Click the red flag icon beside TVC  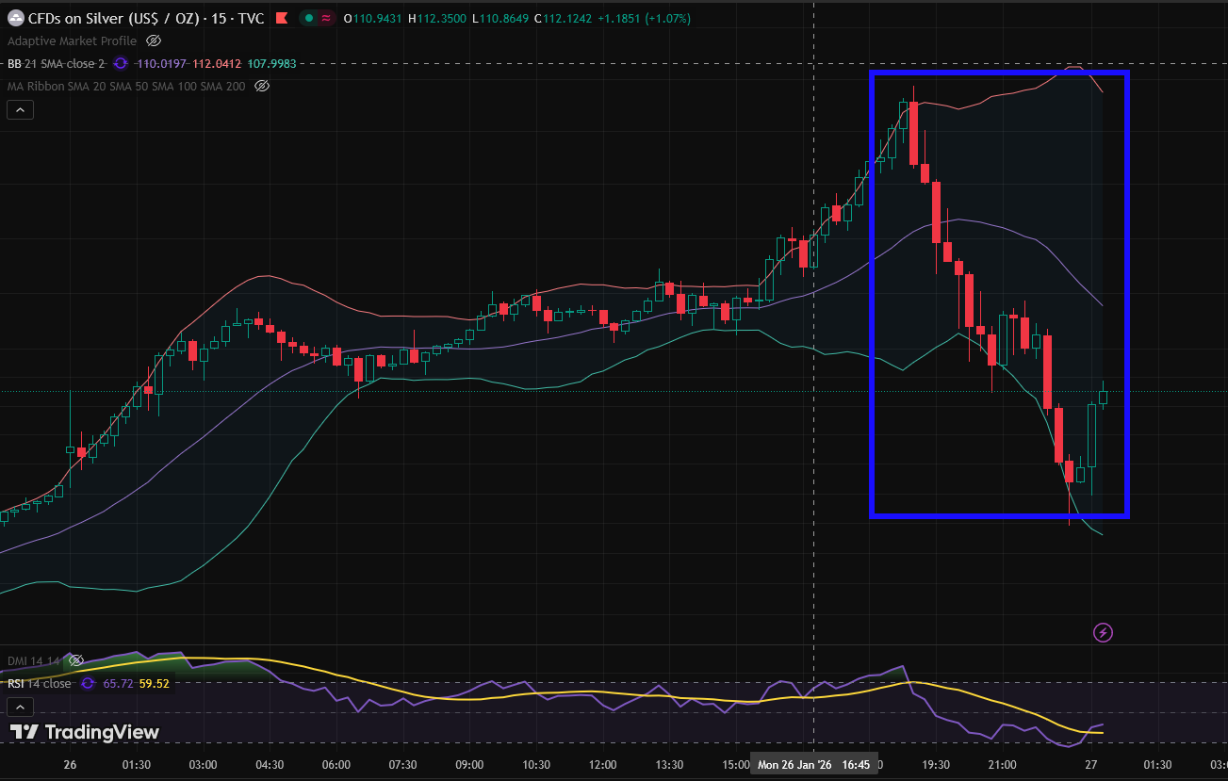coord(282,18)
